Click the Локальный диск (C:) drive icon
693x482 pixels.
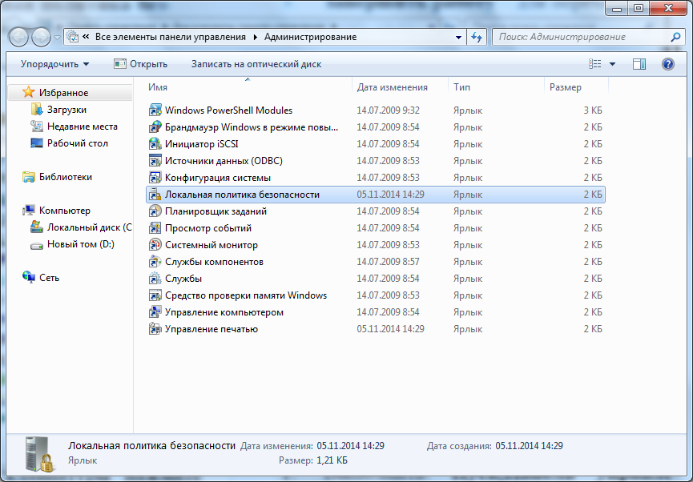[37, 227]
